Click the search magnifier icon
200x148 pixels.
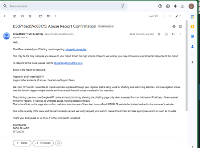click(5, 6)
